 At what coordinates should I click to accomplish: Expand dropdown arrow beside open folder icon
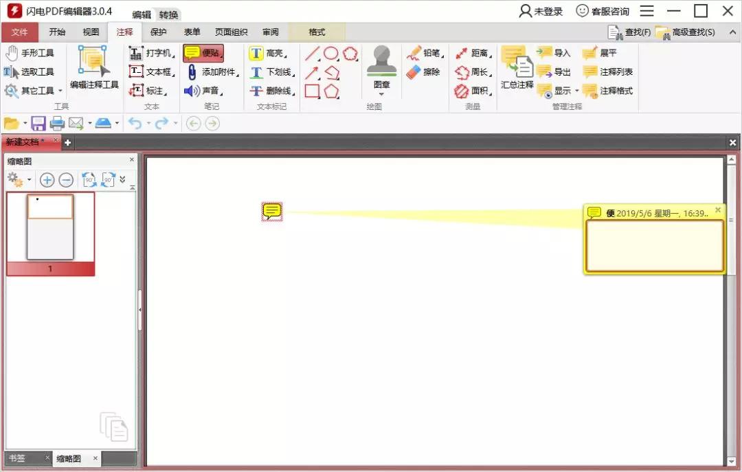tap(25, 124)
